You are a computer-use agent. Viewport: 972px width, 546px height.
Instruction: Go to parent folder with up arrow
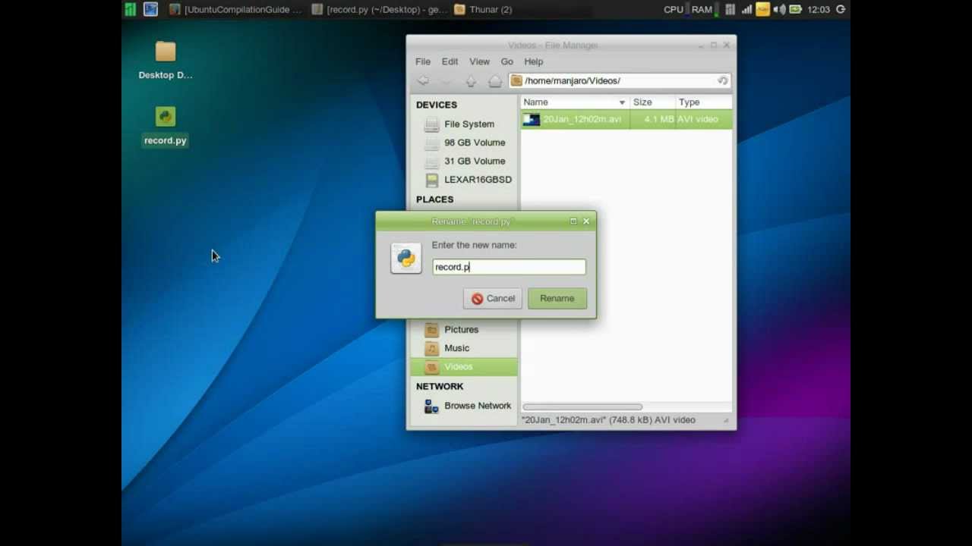pyautogui.click(x=471, y=80)
